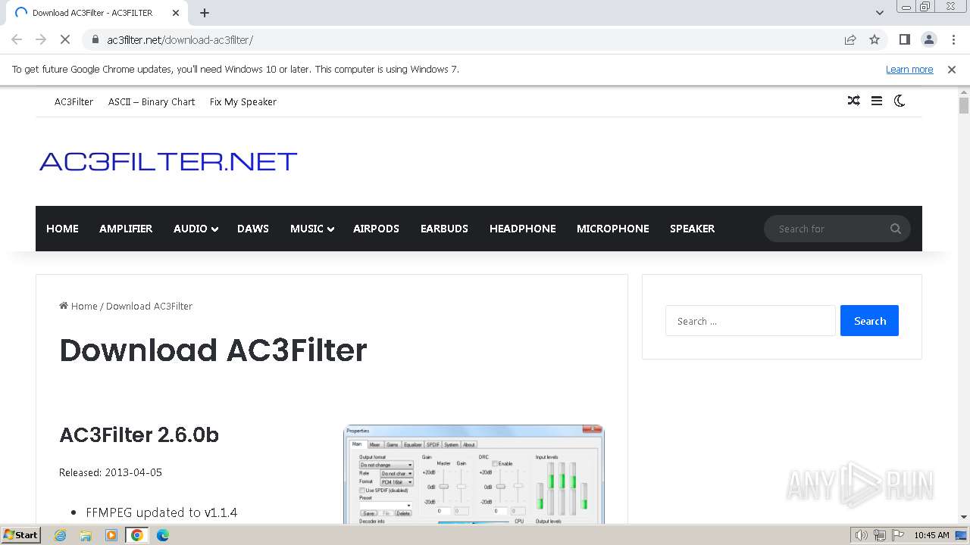Screen dimensions: 970x545
Task: Click the blue Search button
Action: (869, 321)
